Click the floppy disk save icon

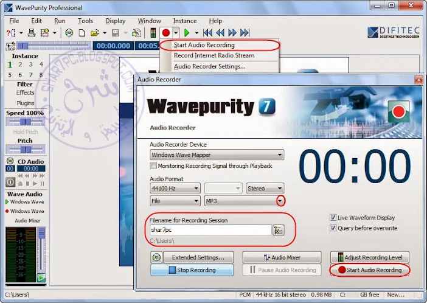click(116, 33)
